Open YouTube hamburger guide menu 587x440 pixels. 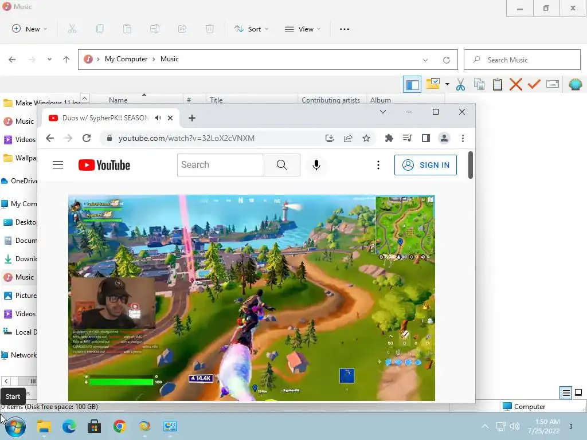coord(58,164)
